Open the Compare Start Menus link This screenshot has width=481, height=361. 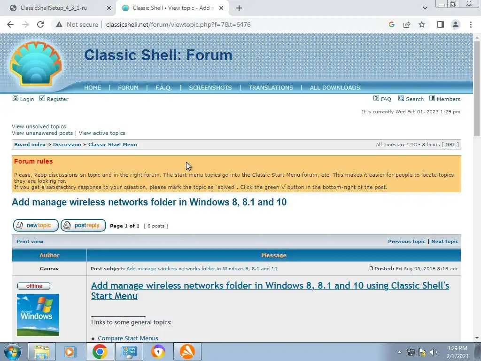tap(128, 338)
